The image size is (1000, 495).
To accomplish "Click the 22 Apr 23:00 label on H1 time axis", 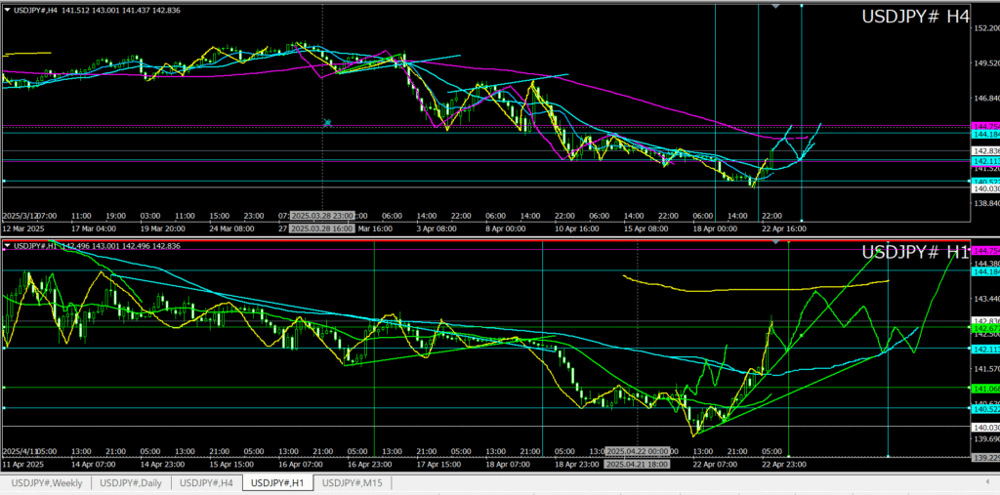I will tap(784, 465).
